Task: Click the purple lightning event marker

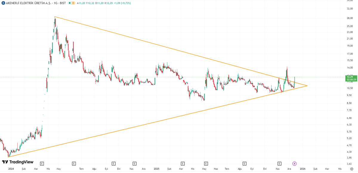Action: [294, 163]
